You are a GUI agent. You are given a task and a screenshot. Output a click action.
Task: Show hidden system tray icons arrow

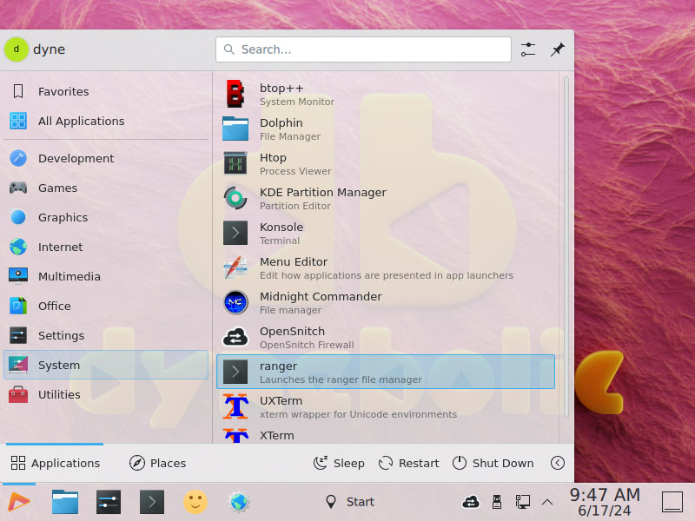547,502
